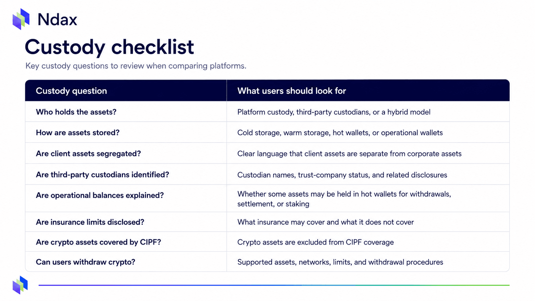Viewport: 535px width, 301px height.
Task: Click the small Ndax logo at bottom left
Action: [20, 285]
